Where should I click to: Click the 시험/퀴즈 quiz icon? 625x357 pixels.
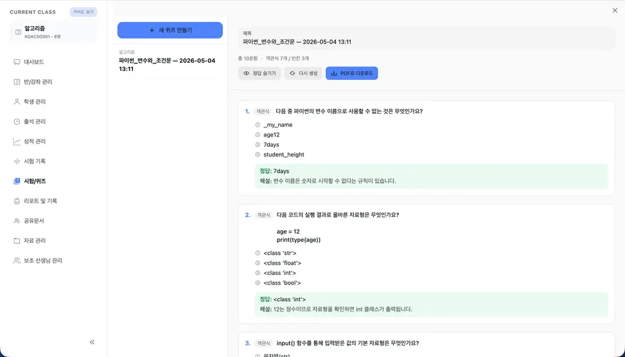(x=17, y=181)
